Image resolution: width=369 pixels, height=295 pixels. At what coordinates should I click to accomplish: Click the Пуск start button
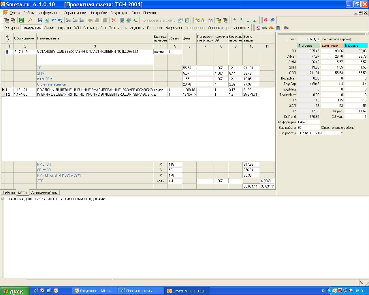click(15, 291)
